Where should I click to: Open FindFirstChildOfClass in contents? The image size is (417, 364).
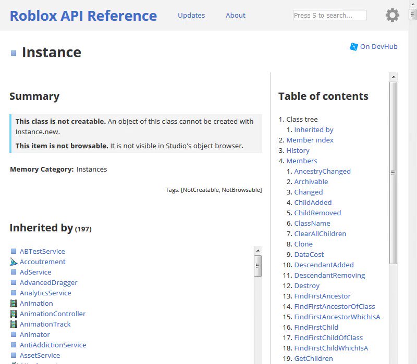[x=328, y=337]
